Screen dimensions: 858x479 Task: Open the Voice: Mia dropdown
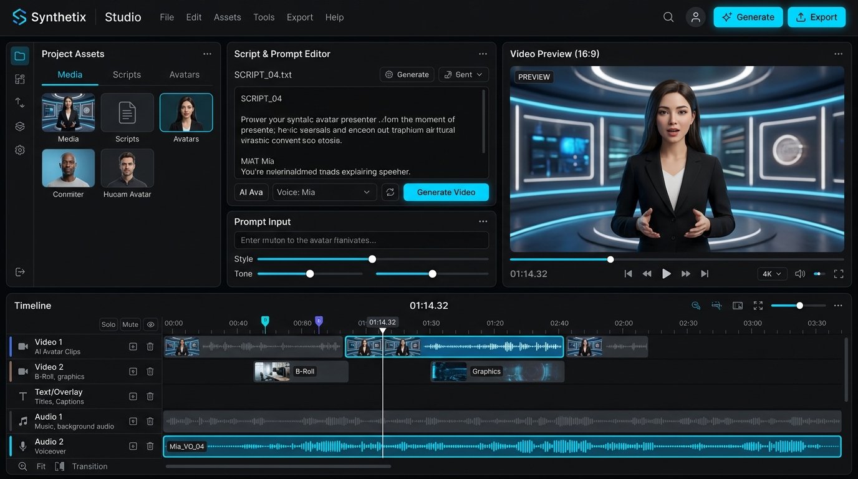click(325, 192)
